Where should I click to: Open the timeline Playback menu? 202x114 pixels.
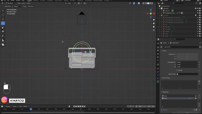click(9, 106)
